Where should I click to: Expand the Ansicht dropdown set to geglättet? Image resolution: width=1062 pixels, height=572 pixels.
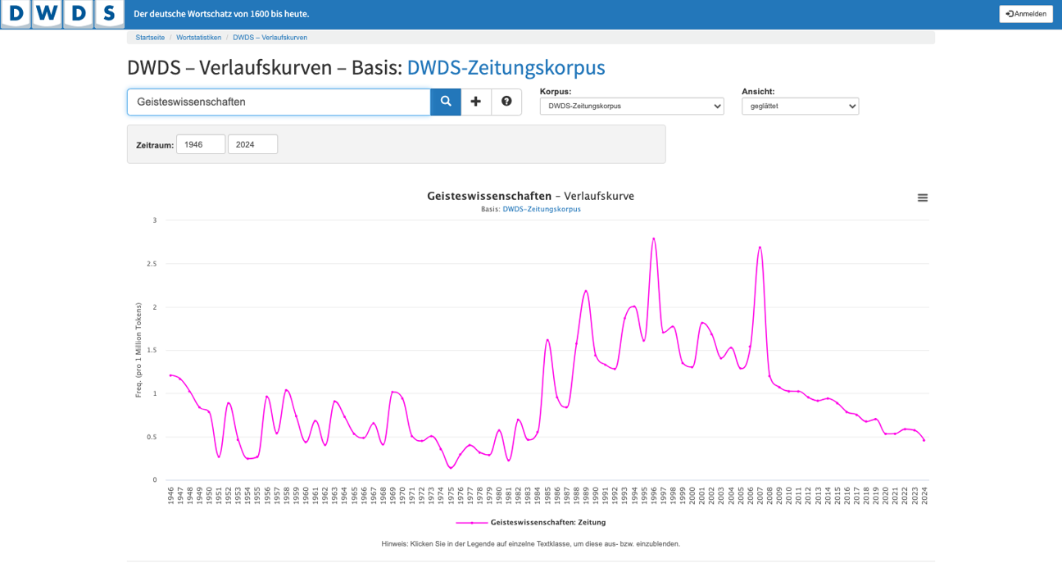tap(800, 106)
